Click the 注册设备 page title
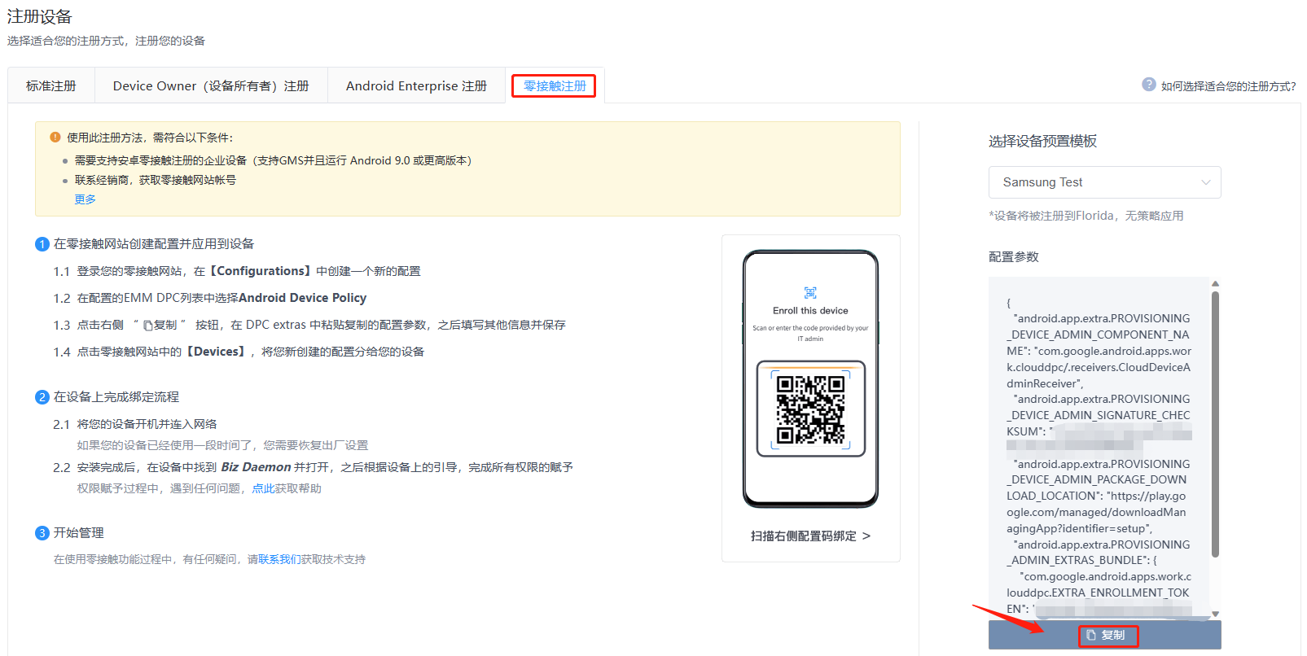This screenshot has height=656, width=1307. click(39, 16)
